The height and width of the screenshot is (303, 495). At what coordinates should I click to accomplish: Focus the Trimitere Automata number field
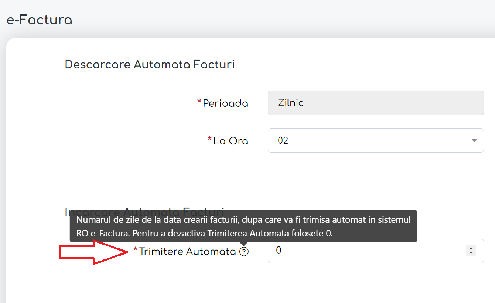pyautogui.click(x=376, y=251)
